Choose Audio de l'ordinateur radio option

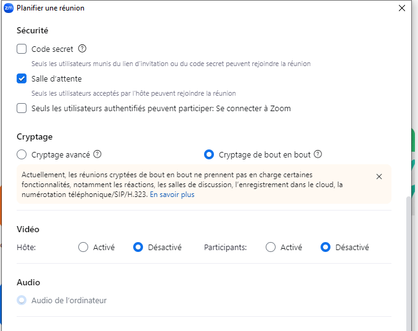click(x=22, y=300)
